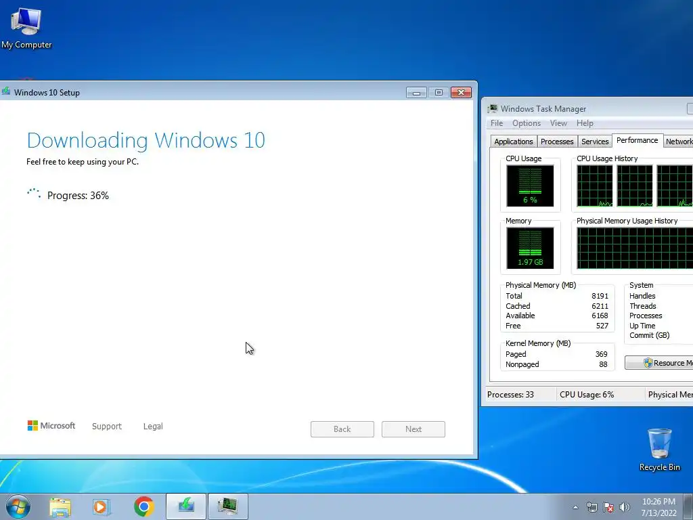
Task: Open the My Computer desktop icon
Action: [x=26, y=28]
